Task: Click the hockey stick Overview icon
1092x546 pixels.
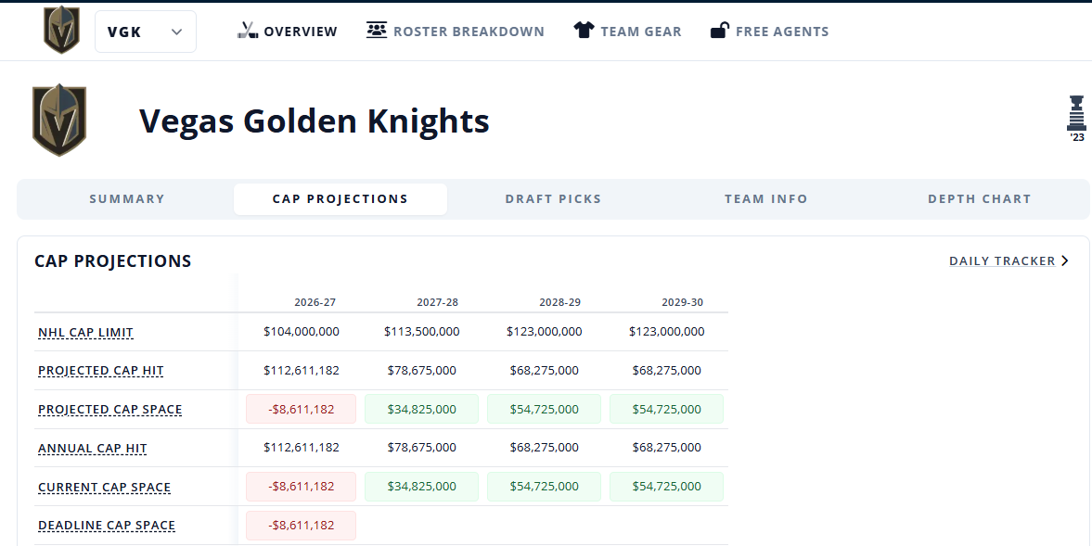Action: pyautogui.click(x=247, y=31)
